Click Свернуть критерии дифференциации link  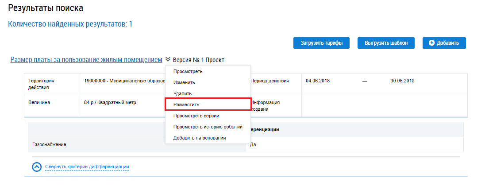(x=87, y=167)
